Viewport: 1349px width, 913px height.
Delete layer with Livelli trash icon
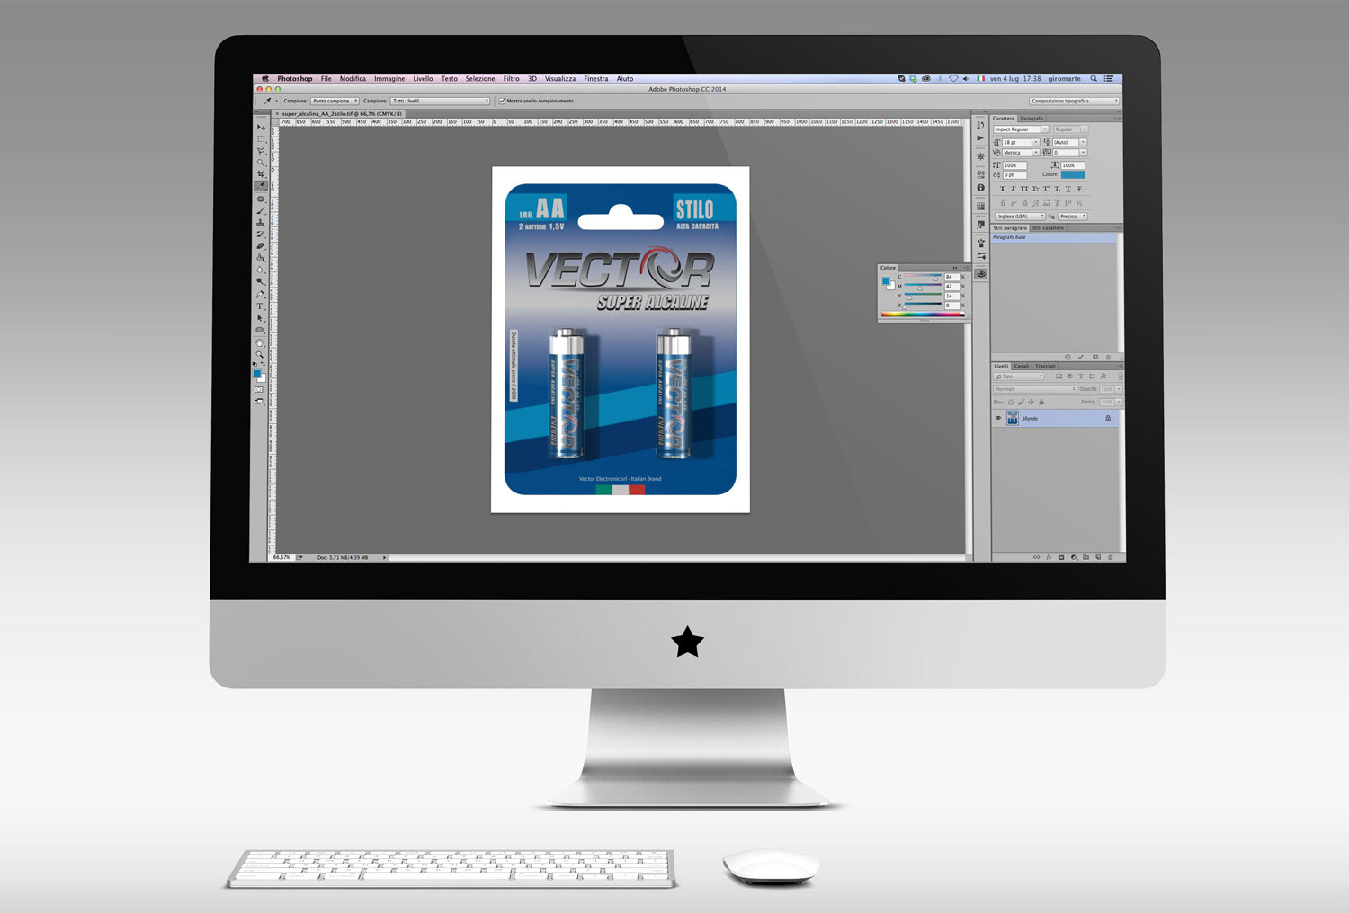(1111, 557)
